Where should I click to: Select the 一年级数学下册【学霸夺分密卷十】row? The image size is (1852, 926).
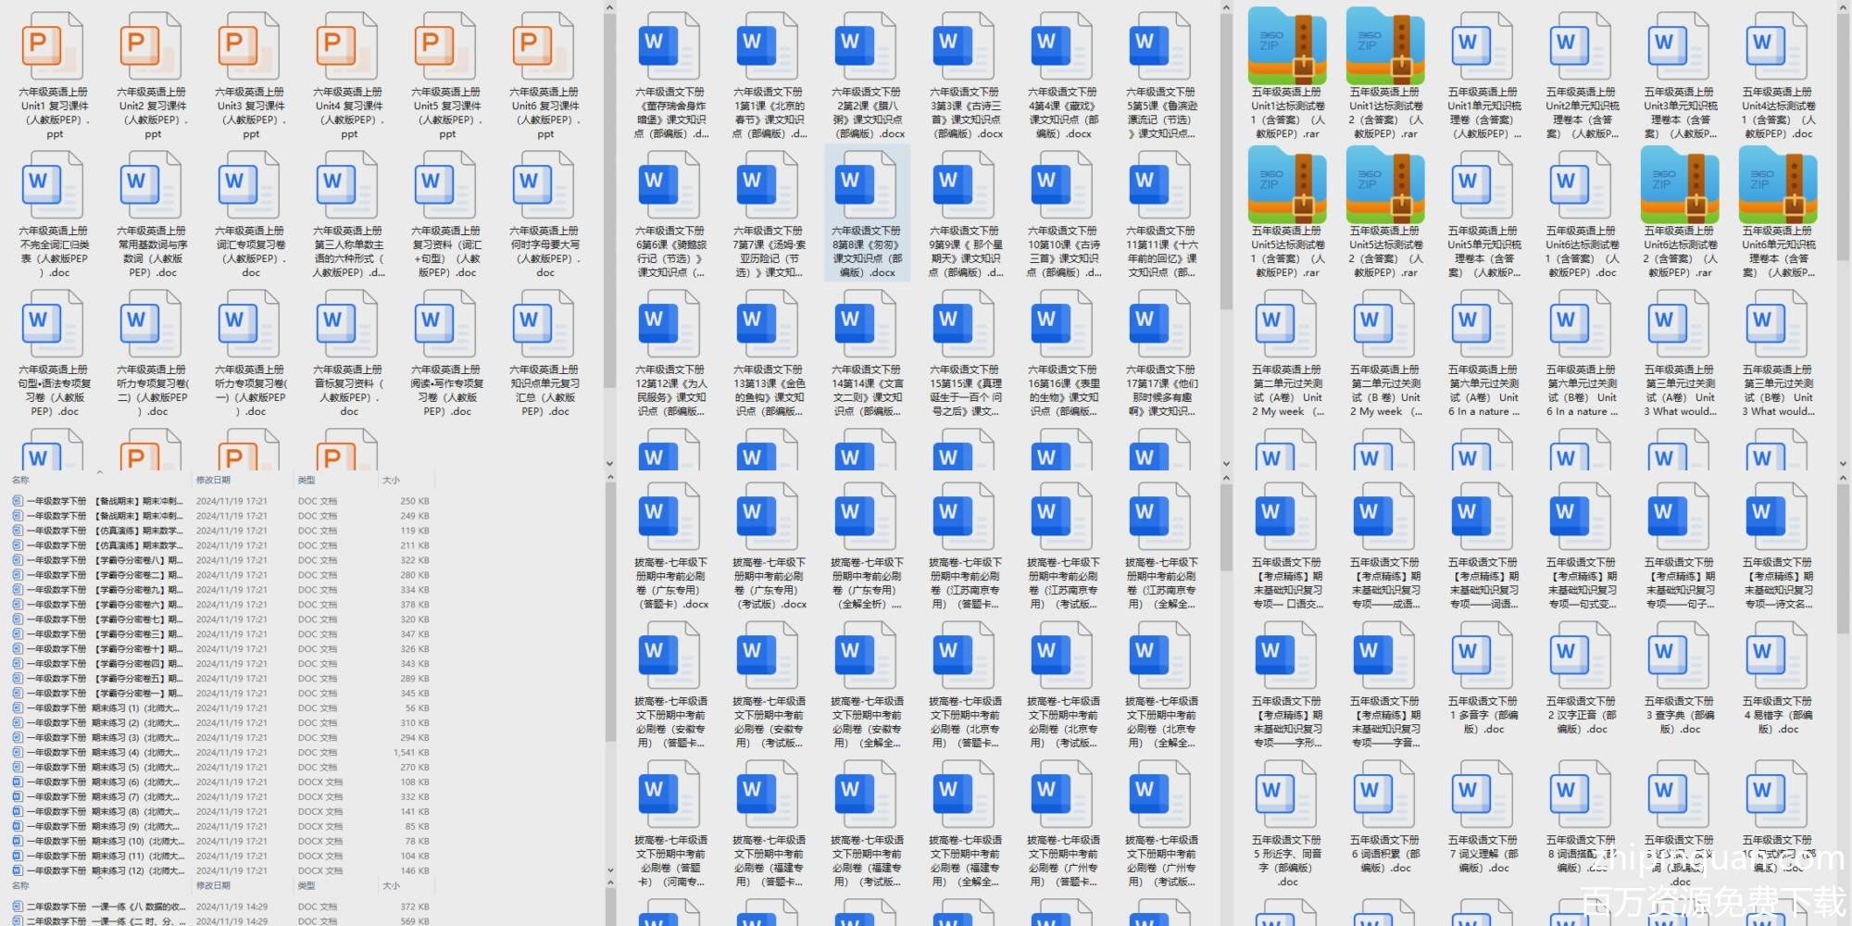click(x=221, y=649)
